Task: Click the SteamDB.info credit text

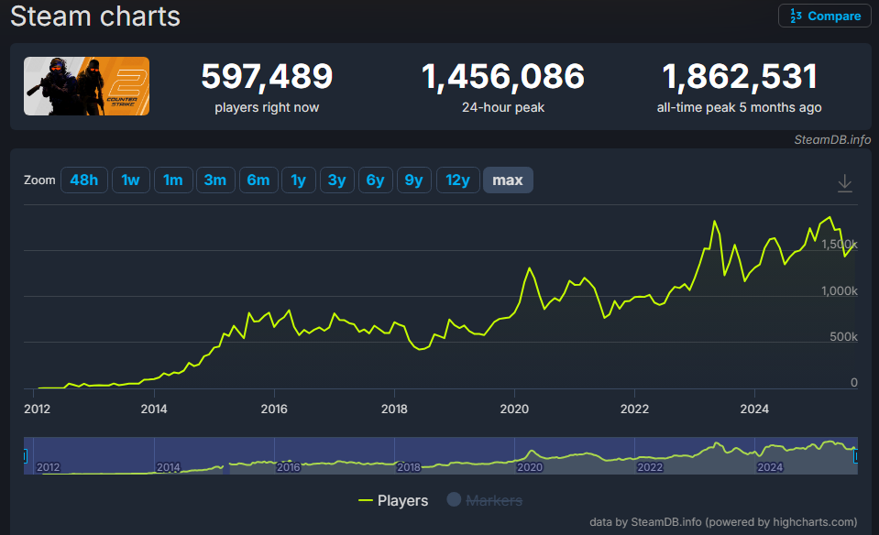Action: (x=832, y=139)
